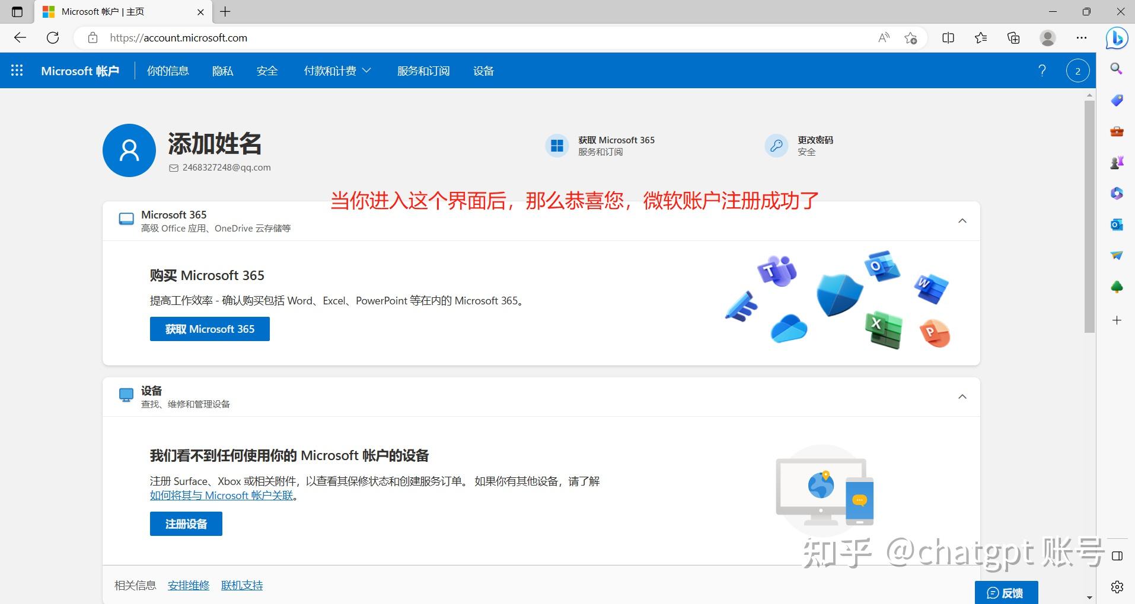The image size is (1135, 604).
Task: Open the green tree sidebar icon
Action: [1117, 287]
